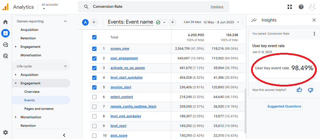320x139 pixels.
Task: Click the Feedback link in search bar
Action: pos(217,7)
